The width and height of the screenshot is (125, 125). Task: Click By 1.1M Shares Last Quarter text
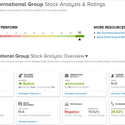tap(77, 87)
